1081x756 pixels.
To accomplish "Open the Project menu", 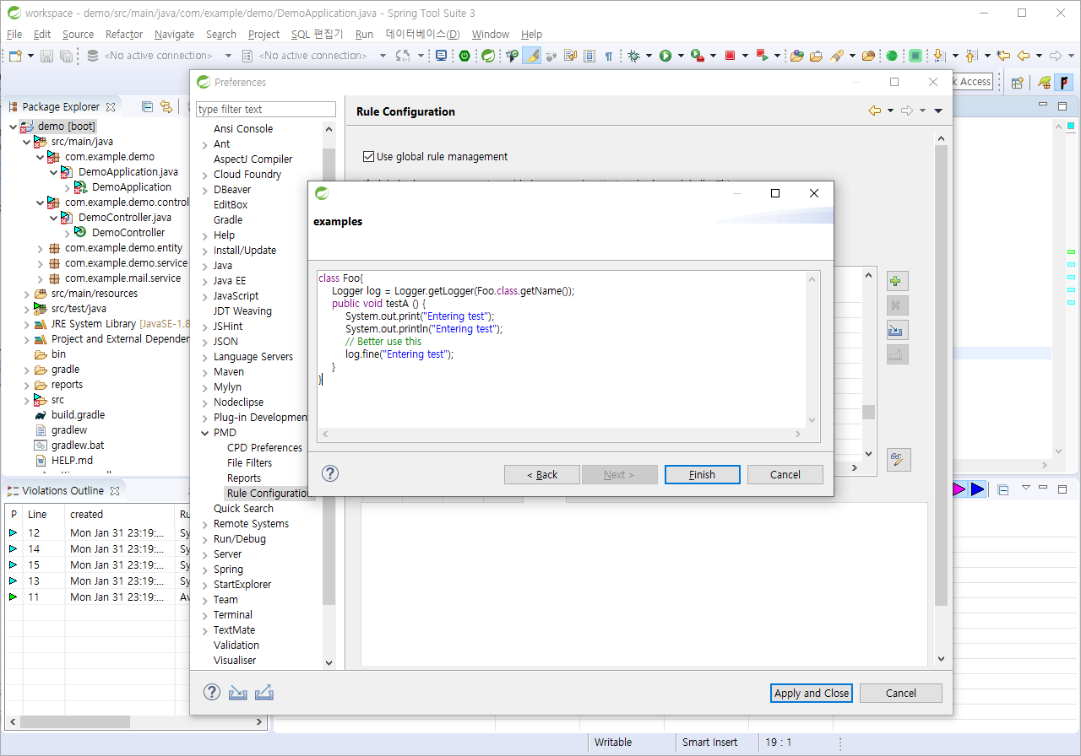I will 263,34.
